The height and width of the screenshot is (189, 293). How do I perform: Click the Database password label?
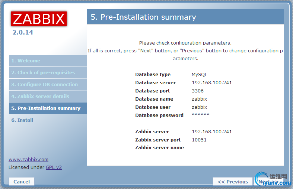pyautogui.click(x=159, y=115)
